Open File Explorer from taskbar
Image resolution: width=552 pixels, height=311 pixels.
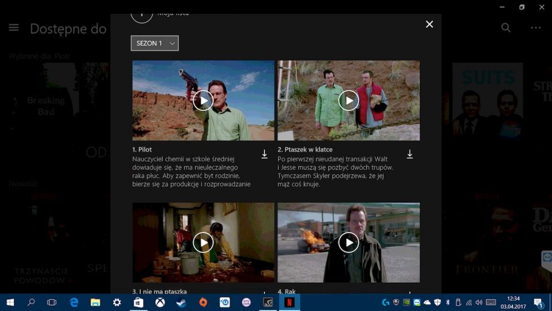[95, 302]
